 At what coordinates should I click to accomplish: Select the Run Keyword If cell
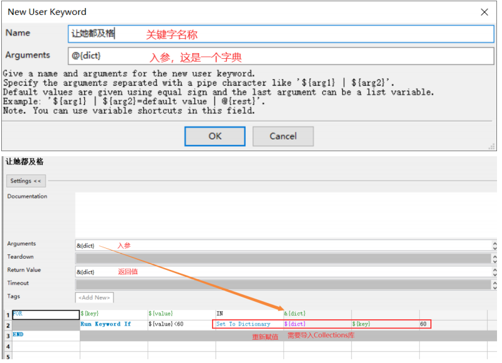(x=113, y=324)
